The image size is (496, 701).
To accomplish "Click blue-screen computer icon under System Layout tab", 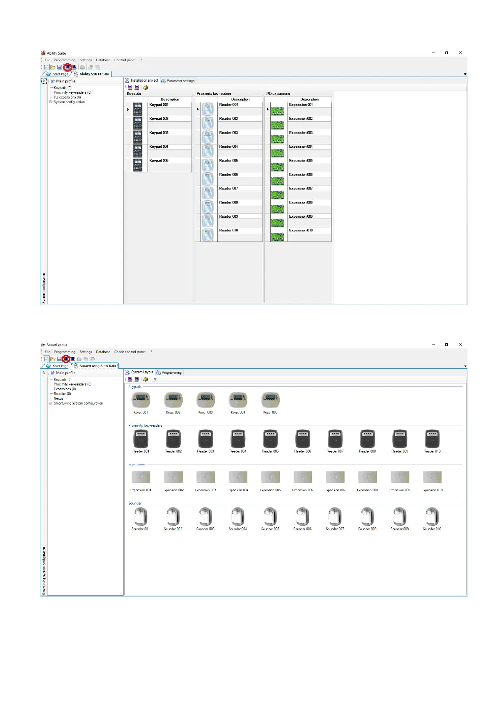I will coord(130,379).
